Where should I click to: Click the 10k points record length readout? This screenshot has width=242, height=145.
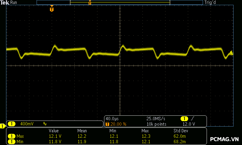(156, 124)
